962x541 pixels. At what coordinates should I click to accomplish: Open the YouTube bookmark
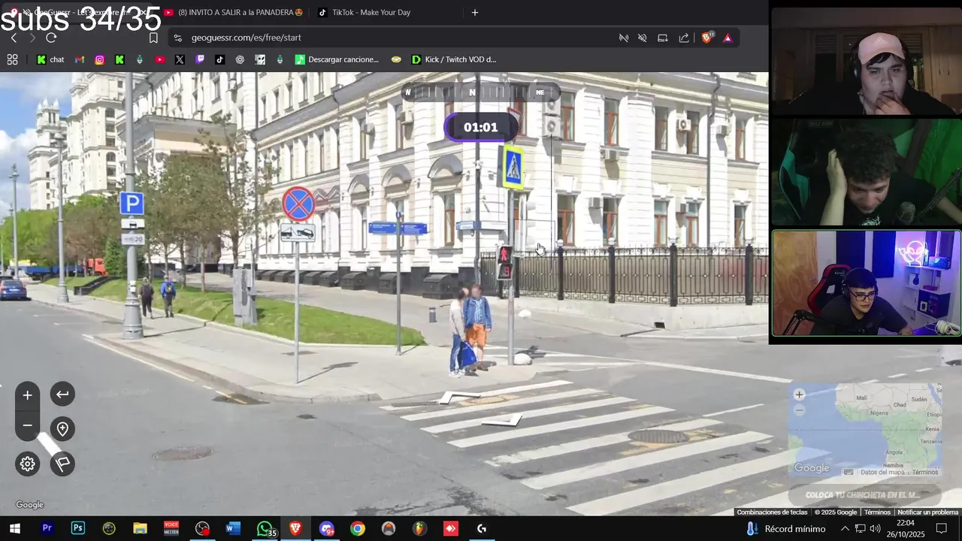coord(160,59)
